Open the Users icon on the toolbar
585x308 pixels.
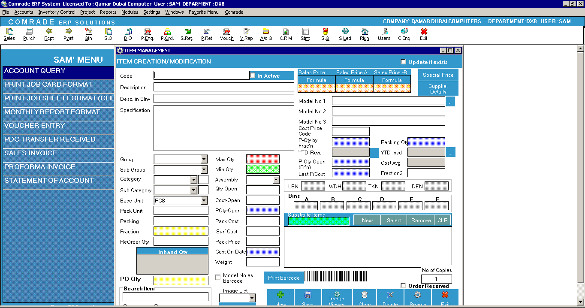pyautogui.click(x=384, y=34)
